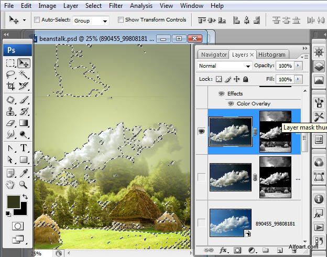Viewport: 327px width, 257px height.
Task: Click the Lock position icon
Action: click(236, 79)
